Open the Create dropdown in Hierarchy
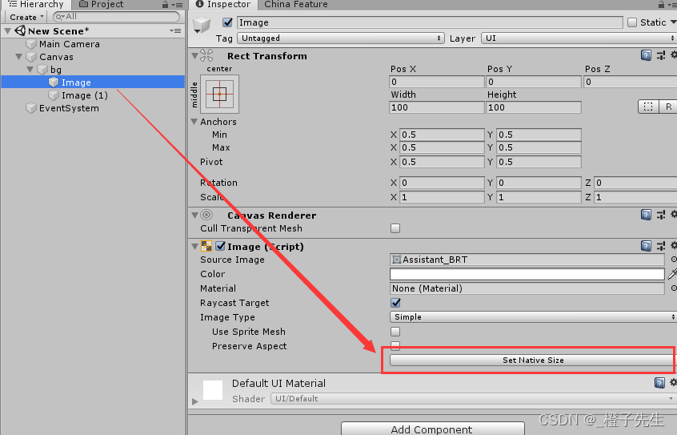The width and height of the screenshot is (677, 435). coord(26,17)
